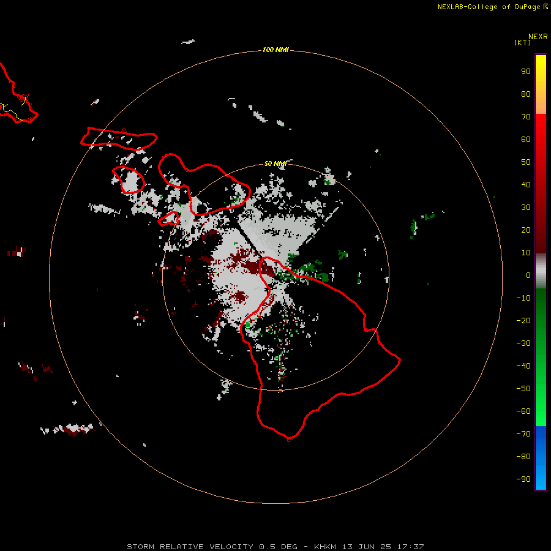551x551 pixels.
Task: Click the -60 value on velocity scale
Action: [x=523, y=411]
